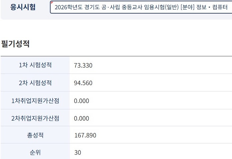The image size is (232, 159).
Task: Click the rank value 30
Action: (78, 153)
